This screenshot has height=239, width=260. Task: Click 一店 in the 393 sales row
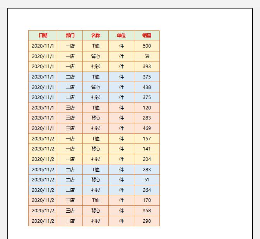70,67
